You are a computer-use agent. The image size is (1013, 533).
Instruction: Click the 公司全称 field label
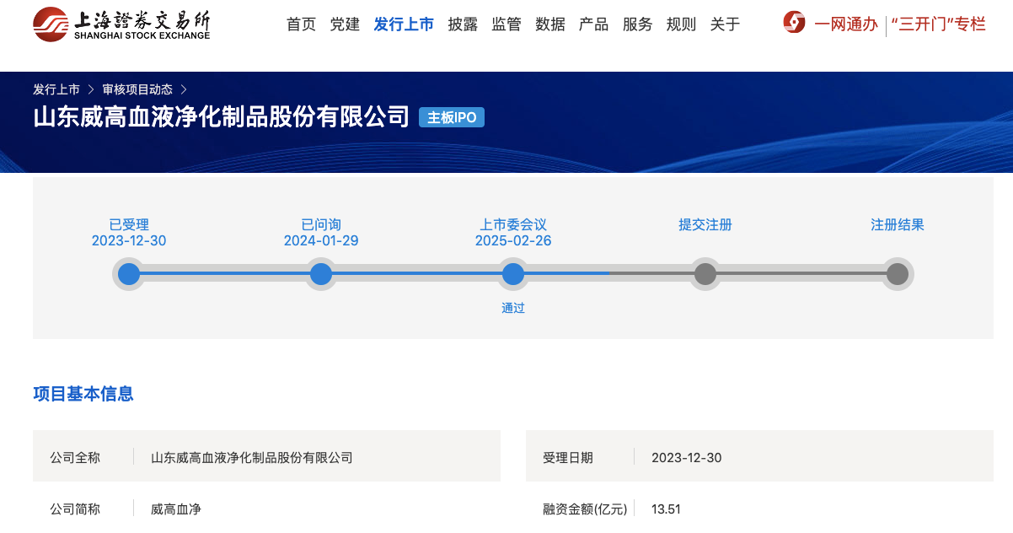pyautogui.click(x=75, y=458)
